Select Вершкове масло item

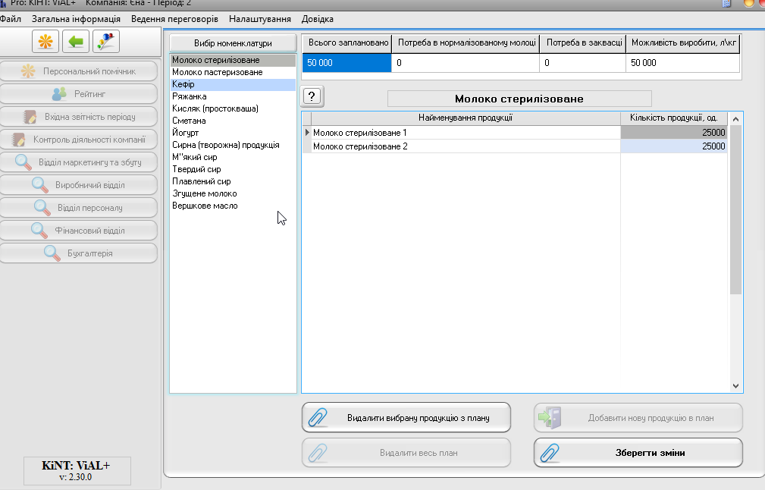[x=234, y=206]
